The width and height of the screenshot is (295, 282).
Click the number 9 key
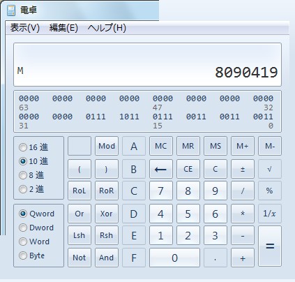215,191
